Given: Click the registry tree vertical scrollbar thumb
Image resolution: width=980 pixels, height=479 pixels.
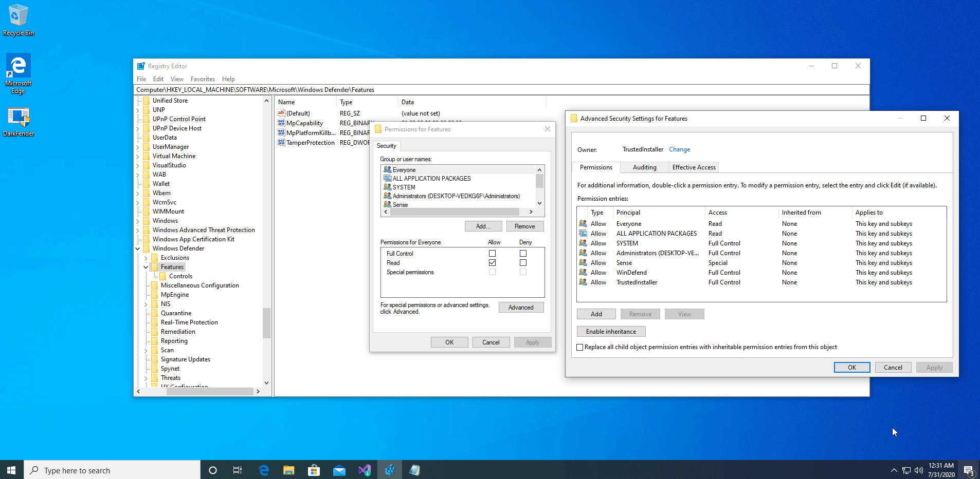Looking at the screenshot, I should [266, 323].
